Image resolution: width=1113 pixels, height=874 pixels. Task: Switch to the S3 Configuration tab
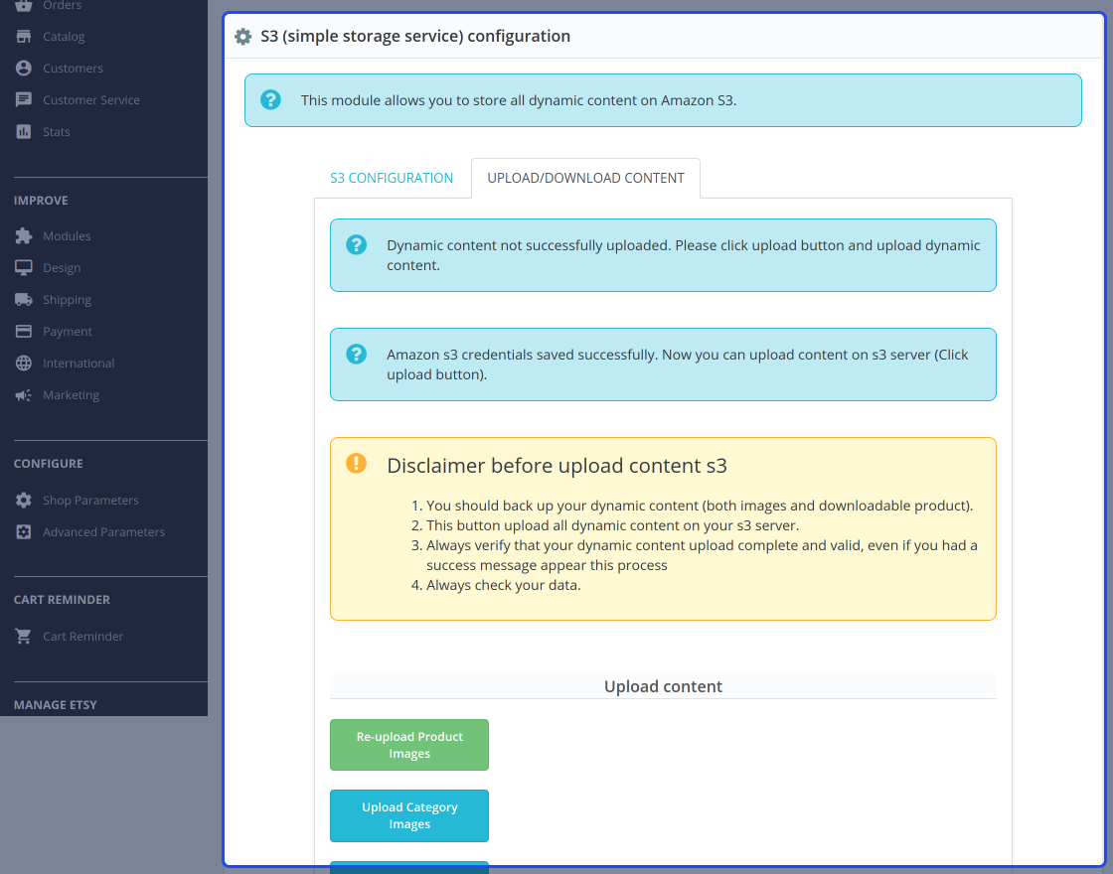(x=392, y=178)
